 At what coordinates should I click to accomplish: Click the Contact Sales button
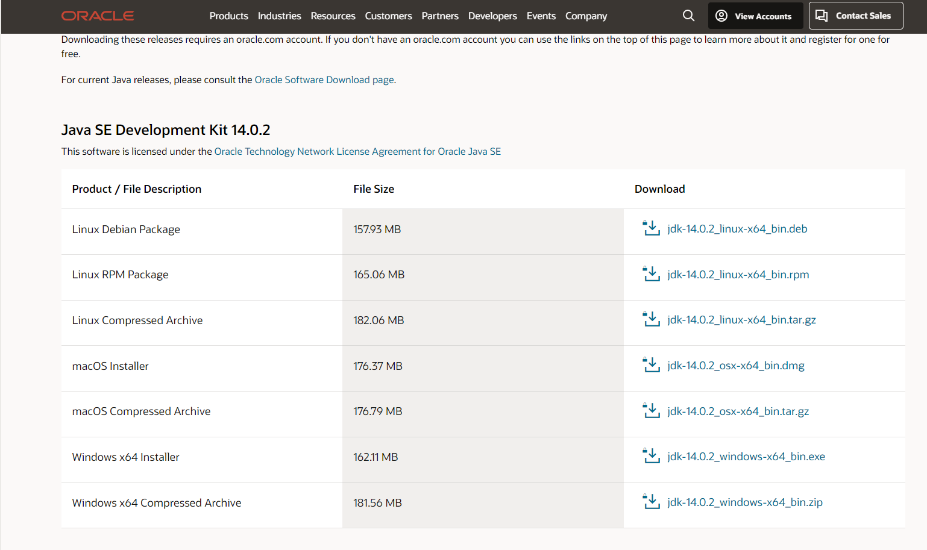pos(856,16)
